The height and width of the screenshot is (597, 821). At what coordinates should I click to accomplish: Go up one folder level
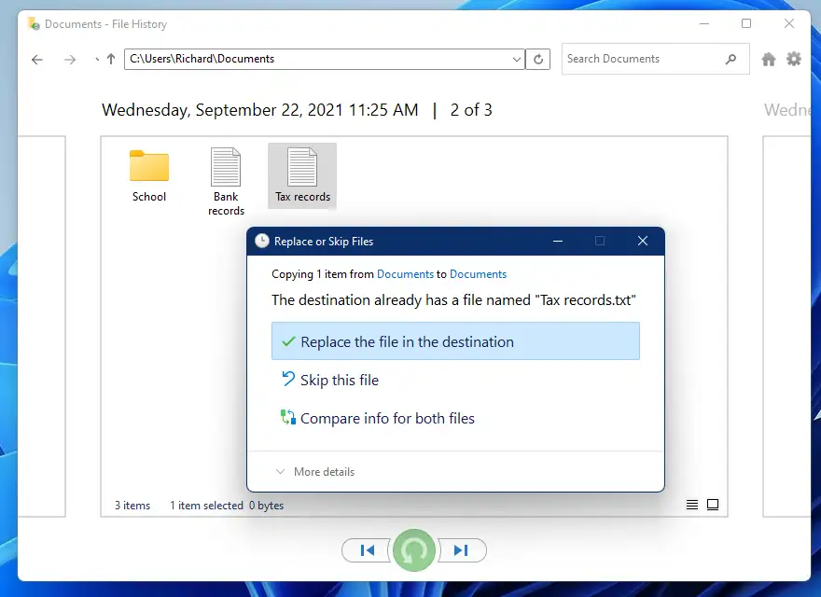[x=110, y=59]
